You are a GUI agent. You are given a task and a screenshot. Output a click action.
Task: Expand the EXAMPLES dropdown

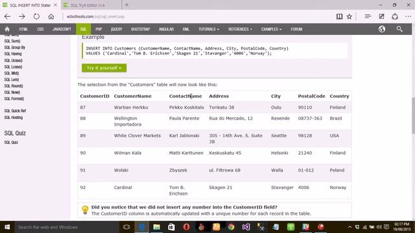271,29
